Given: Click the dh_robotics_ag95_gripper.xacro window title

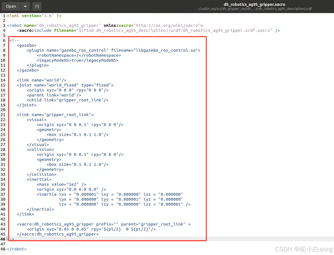Looking at the screenshot, I should click(x=254, y=4).
